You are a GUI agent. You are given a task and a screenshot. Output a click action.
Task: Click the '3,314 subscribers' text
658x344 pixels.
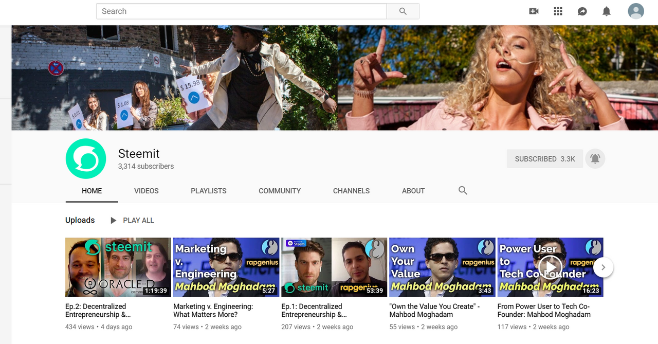(146, 167)
